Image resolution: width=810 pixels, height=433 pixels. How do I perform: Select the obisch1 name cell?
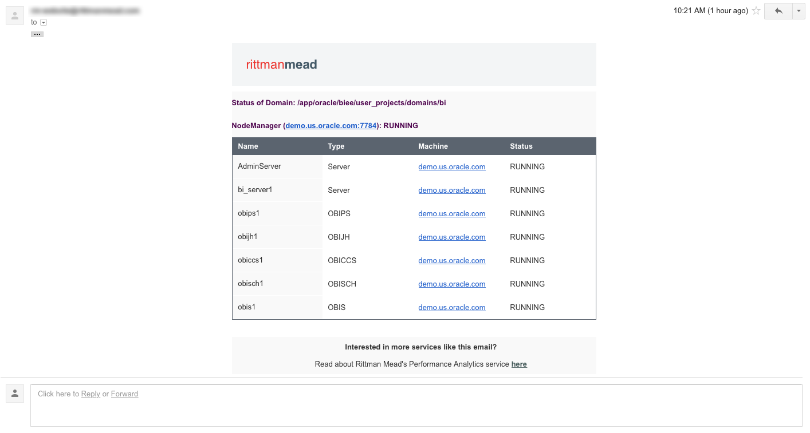277,284
